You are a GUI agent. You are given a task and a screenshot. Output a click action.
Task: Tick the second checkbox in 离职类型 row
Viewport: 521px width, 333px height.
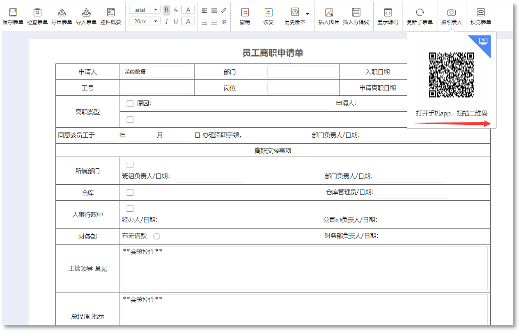(130, 120)
